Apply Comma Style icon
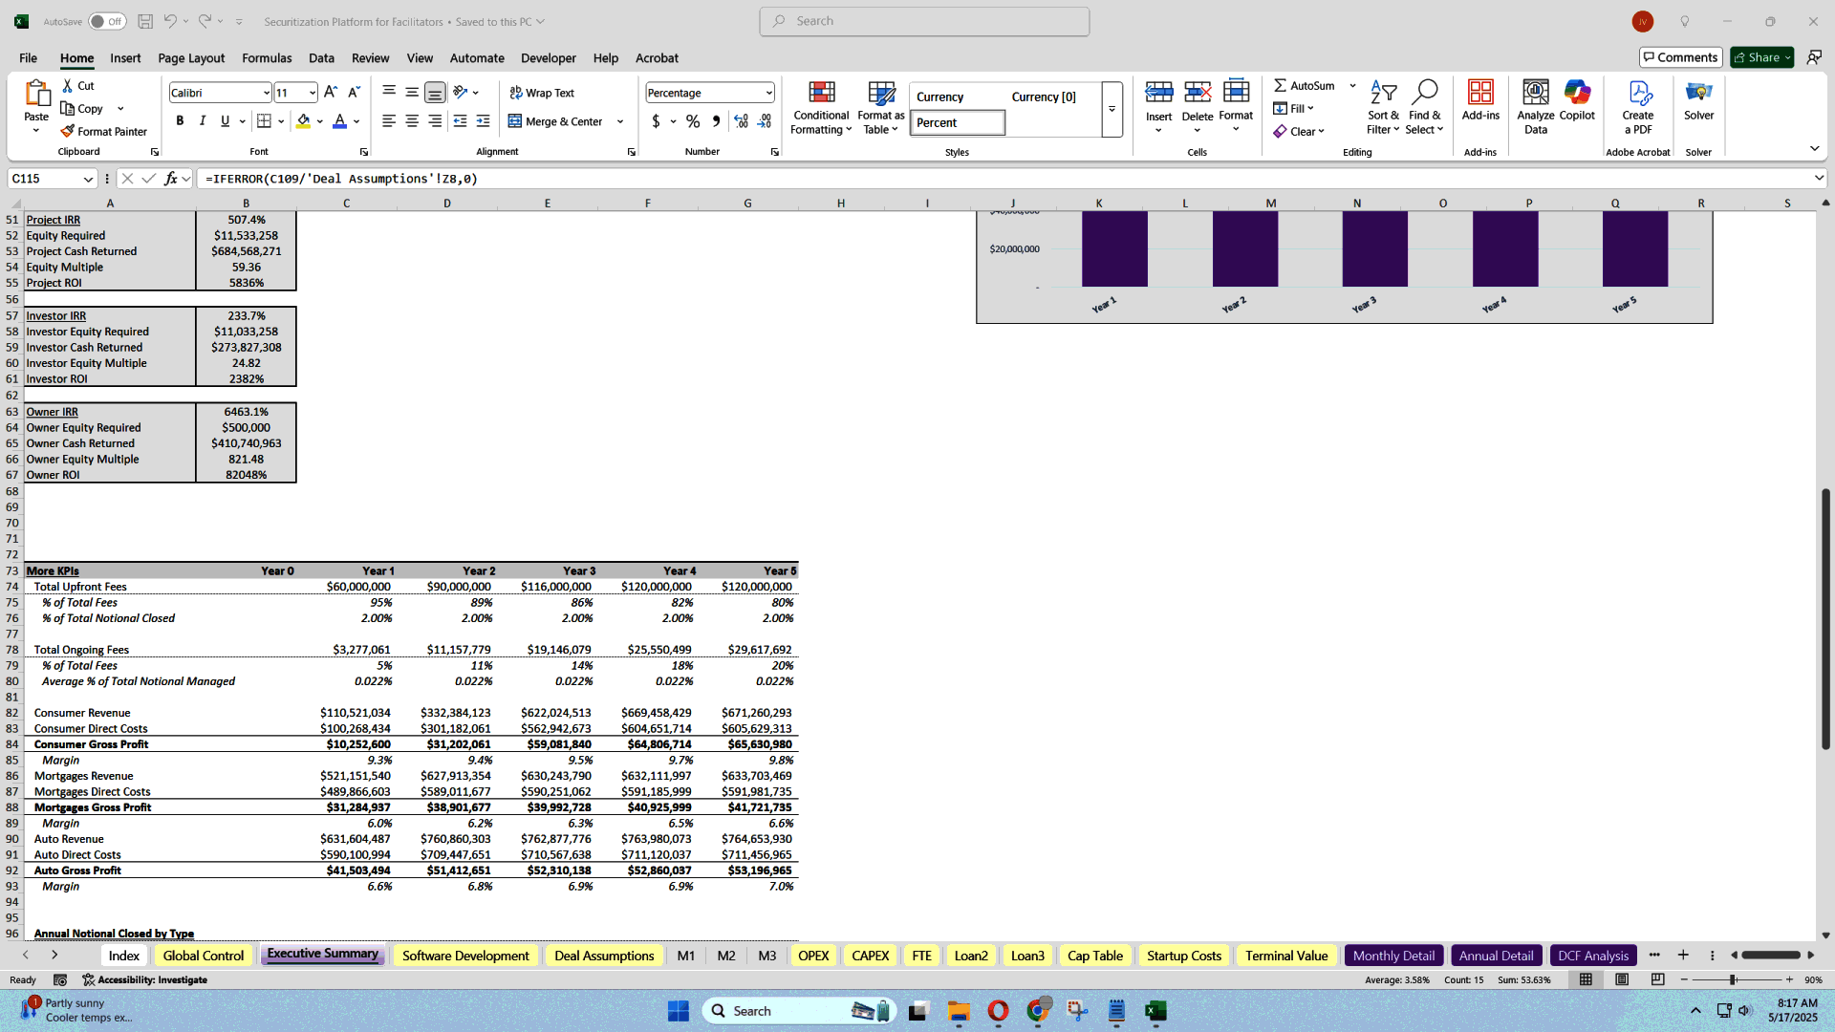Image resolution: width=1835 pixels, height=1032 pixels. (x=716, y=121)
